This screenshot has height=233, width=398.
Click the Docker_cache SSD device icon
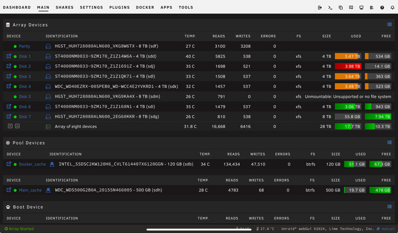(x=52, y=164)
